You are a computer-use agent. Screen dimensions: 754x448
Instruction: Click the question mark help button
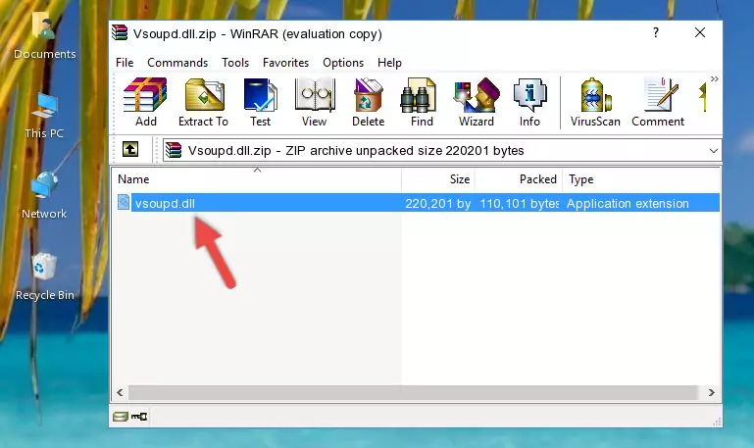(656, 32)
